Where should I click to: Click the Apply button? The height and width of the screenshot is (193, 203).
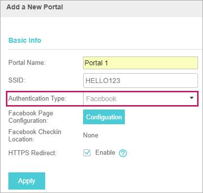[27, 181]
